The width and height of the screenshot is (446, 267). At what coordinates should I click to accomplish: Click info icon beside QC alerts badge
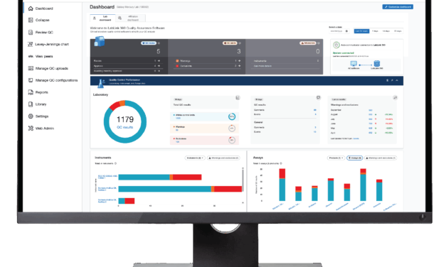pos(240,43)
